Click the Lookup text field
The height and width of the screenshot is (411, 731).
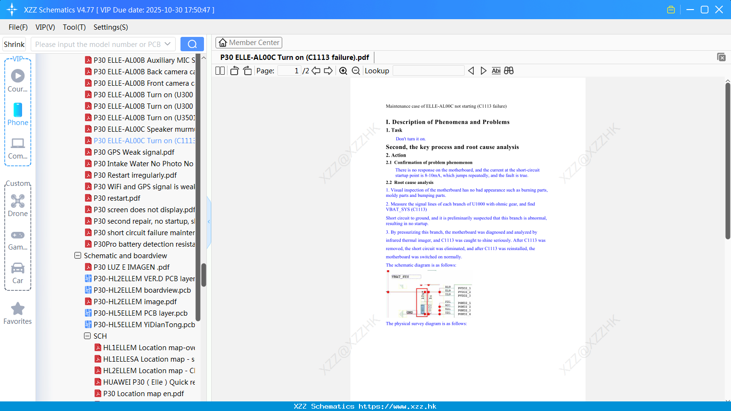tap(428, 71)
